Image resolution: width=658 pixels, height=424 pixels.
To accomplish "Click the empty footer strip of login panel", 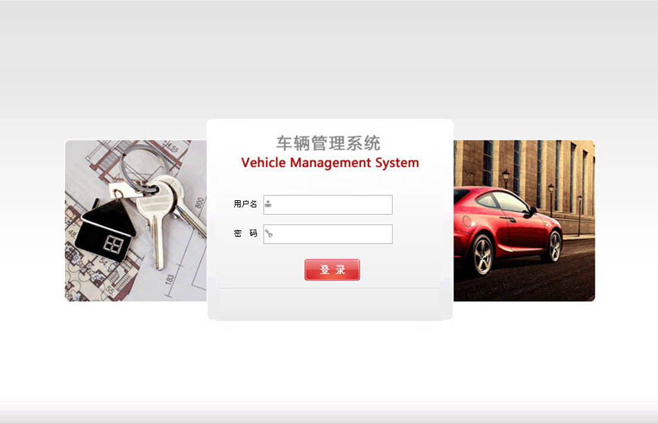I will click(330, 304).
